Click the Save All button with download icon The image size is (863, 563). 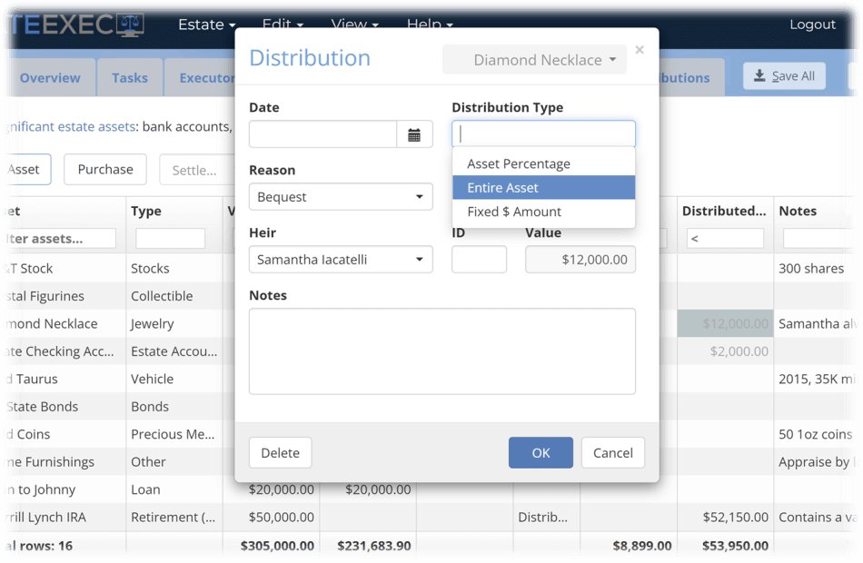pos(783,75)
